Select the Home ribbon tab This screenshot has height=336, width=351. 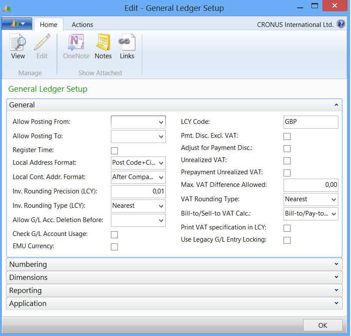click(x=48, y=25)
